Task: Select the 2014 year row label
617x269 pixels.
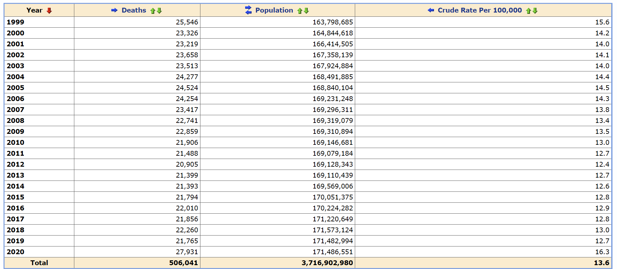Action: pyautogui.click(x=15, y=186)
